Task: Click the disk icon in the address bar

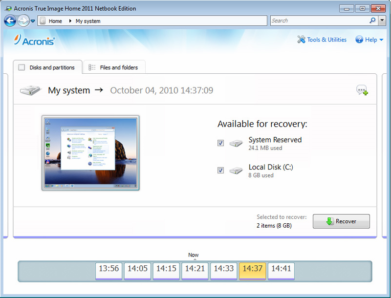Action: tap(43, 21)
